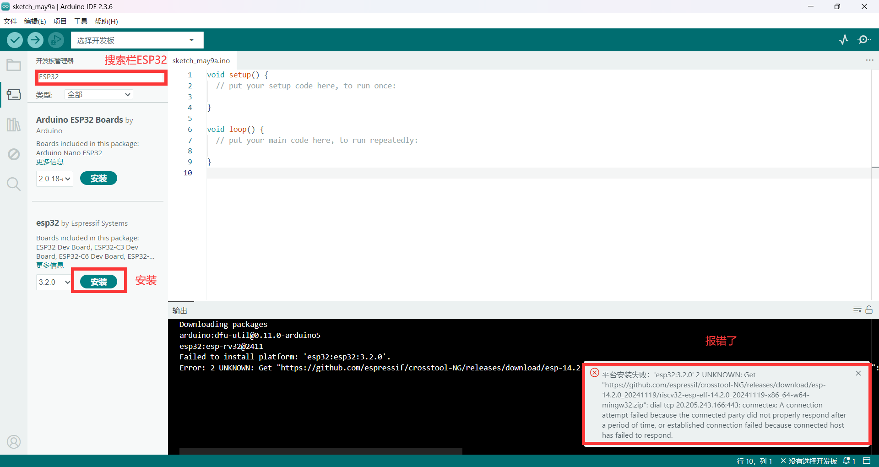Open the Search sidebar icon

[x=14, y=184]
